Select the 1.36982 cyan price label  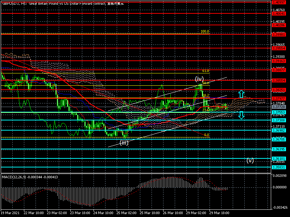(x=279, y=131)
